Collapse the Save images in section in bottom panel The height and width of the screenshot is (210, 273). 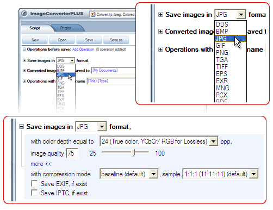[x=21, y=127]
